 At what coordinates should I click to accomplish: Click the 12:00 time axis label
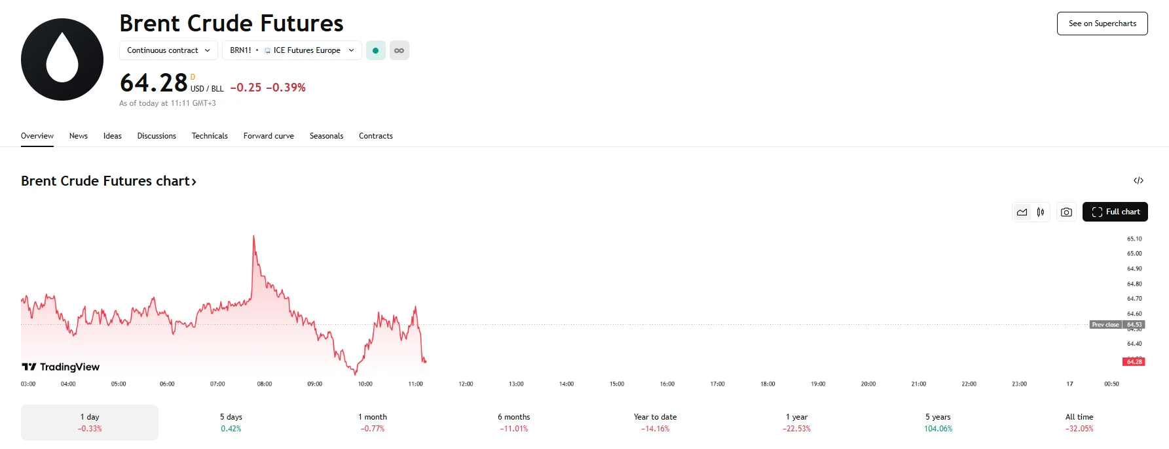tap(466, 384)
